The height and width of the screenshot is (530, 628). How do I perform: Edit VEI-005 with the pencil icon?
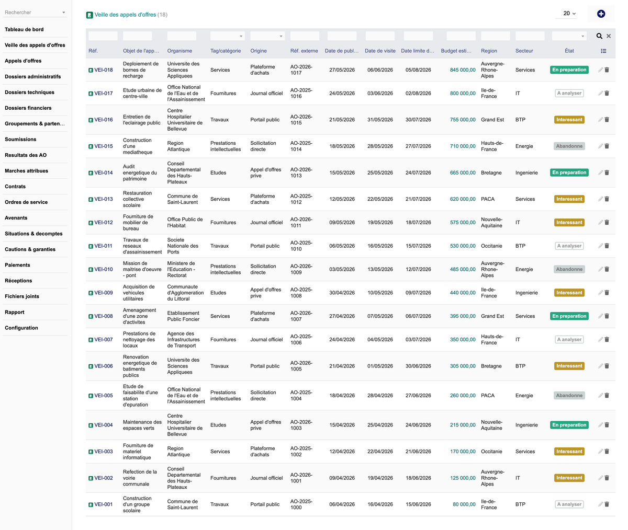click(x=601, y=396)
